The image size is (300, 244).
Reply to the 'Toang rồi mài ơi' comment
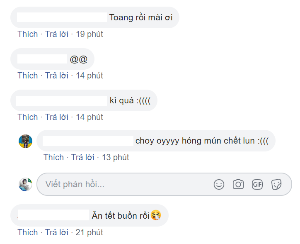57,34
